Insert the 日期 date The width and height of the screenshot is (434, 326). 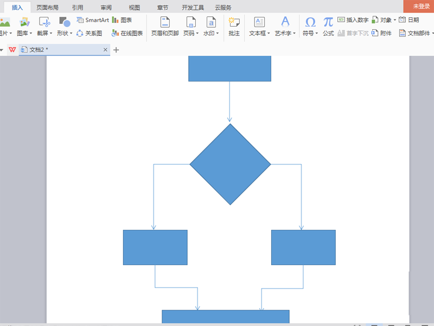coord(409,20)
